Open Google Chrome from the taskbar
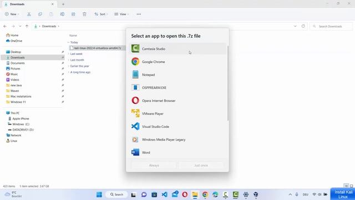The height and width of the screenshot is (200, 355). (205, 194)
